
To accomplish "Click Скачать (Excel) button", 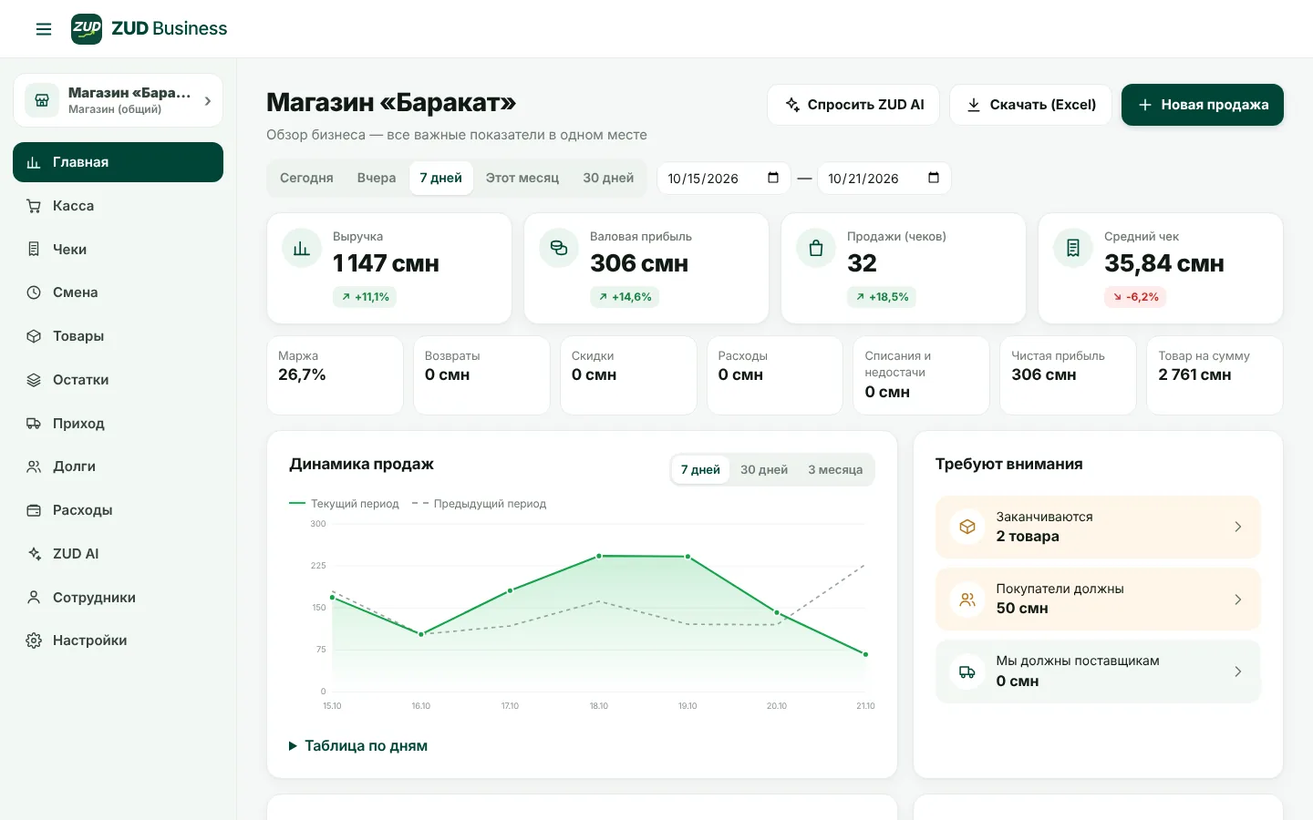I will [1031, 105].
